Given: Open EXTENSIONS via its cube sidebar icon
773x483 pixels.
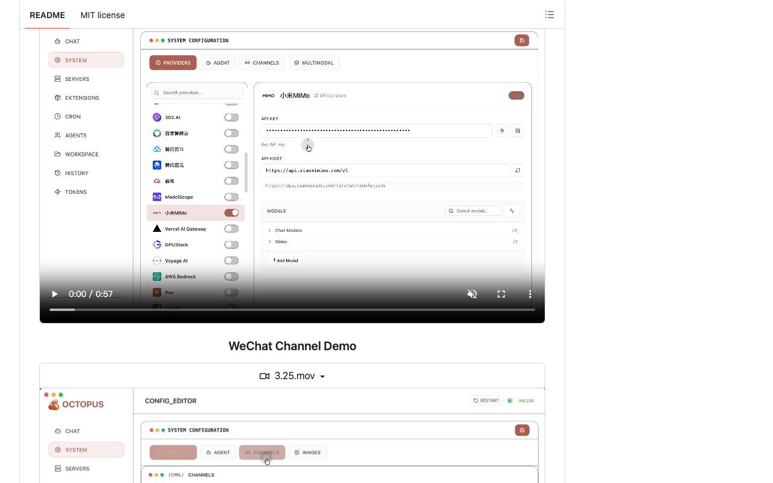Looking at the screenshot, I should (x=57, y=98).
